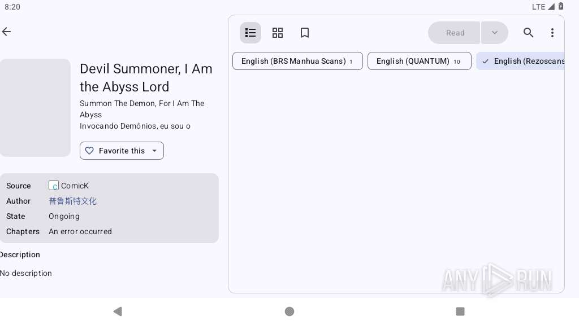Switch to the chapter list view
This screenshot has width=579, height=325.
point(250,33)
